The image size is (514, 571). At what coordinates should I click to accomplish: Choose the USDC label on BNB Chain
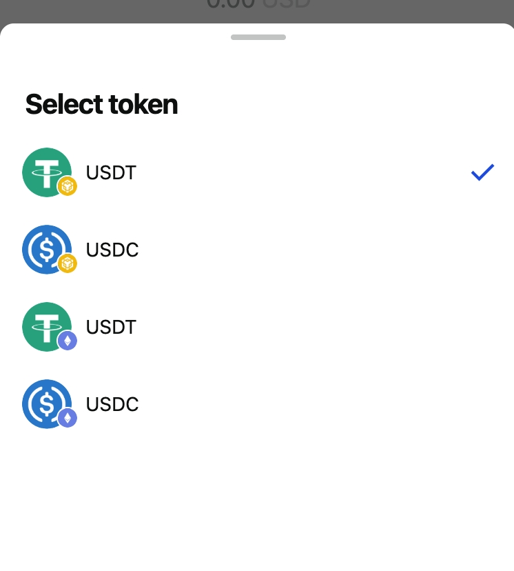112,250
